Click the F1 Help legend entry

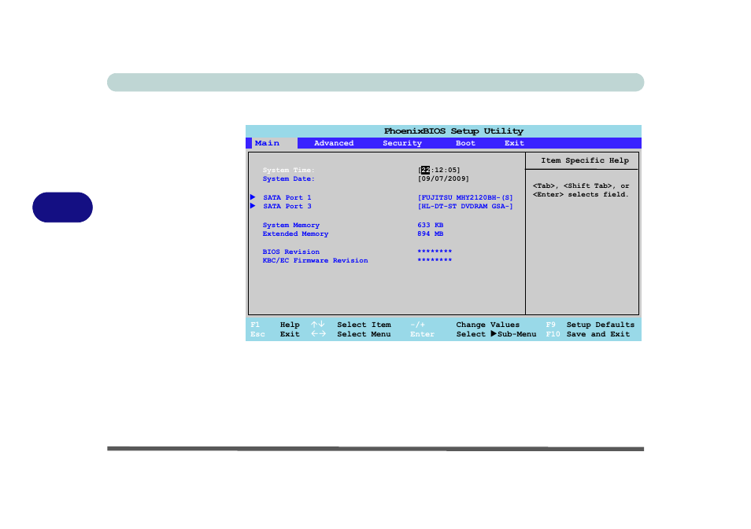pos(275,325)
